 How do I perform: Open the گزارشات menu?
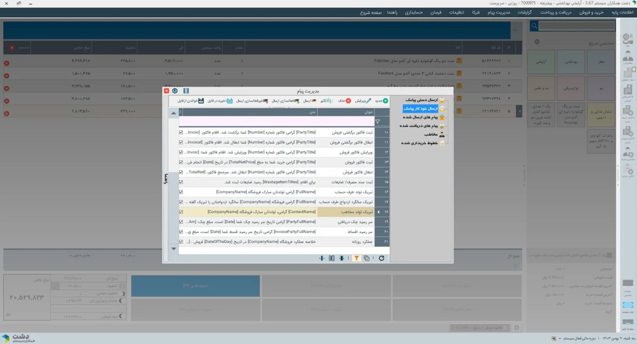(525, 12)
